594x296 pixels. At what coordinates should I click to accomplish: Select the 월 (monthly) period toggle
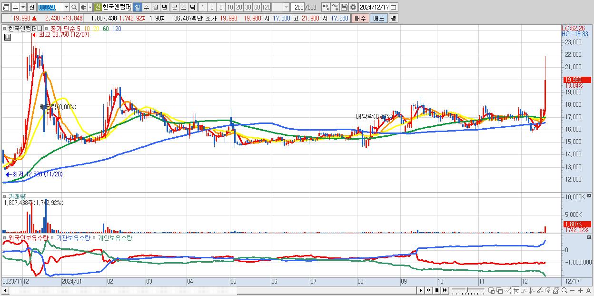(x=155, y=7)
